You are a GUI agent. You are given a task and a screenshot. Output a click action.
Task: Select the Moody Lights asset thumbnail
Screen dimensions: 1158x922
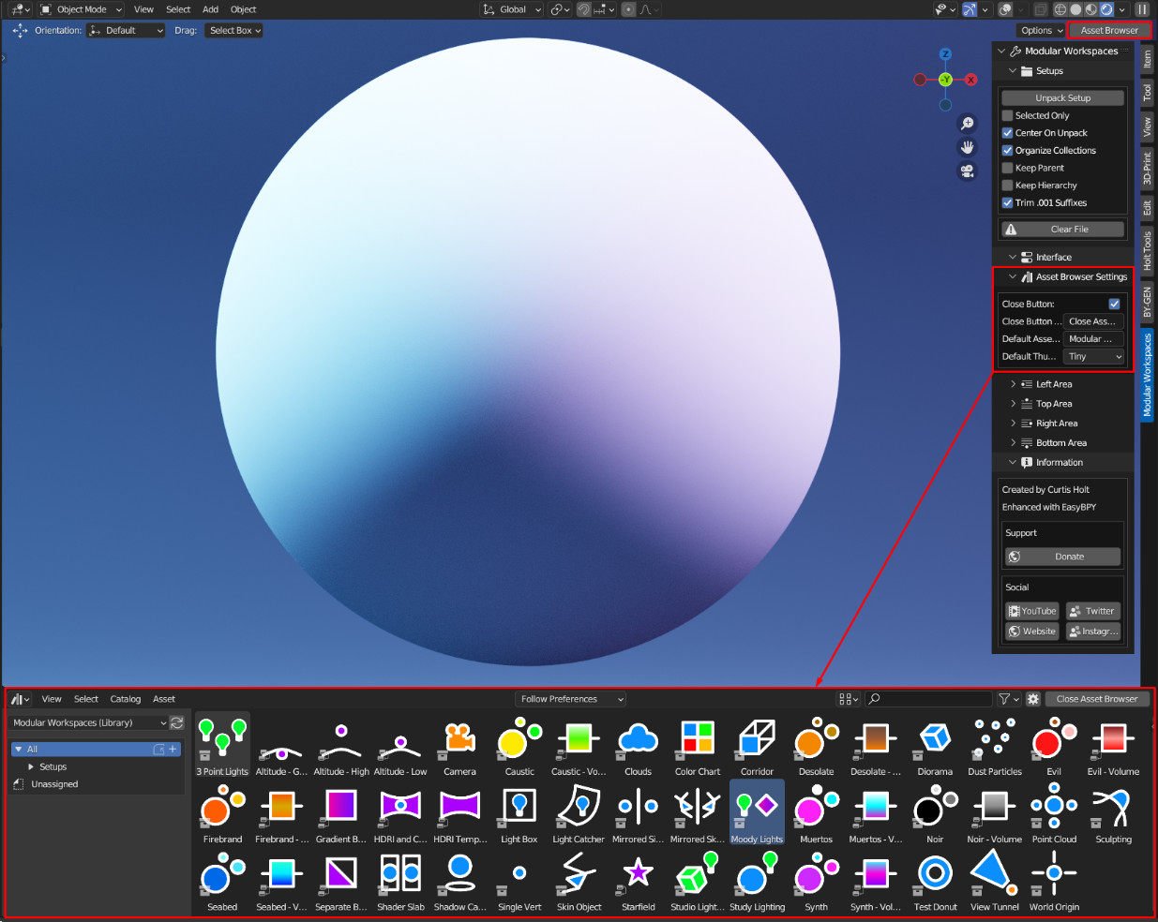[757, 811]
